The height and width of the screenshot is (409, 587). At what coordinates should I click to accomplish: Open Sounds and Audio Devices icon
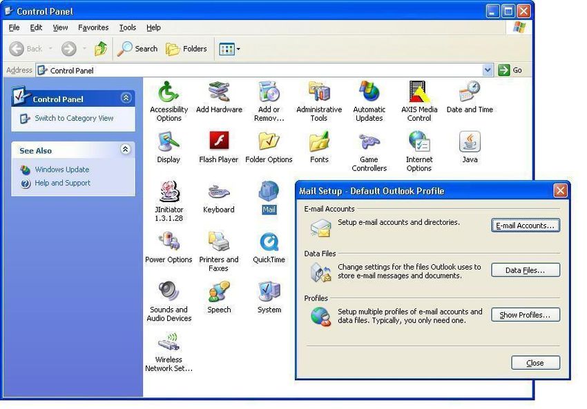[x=169, y=301]
